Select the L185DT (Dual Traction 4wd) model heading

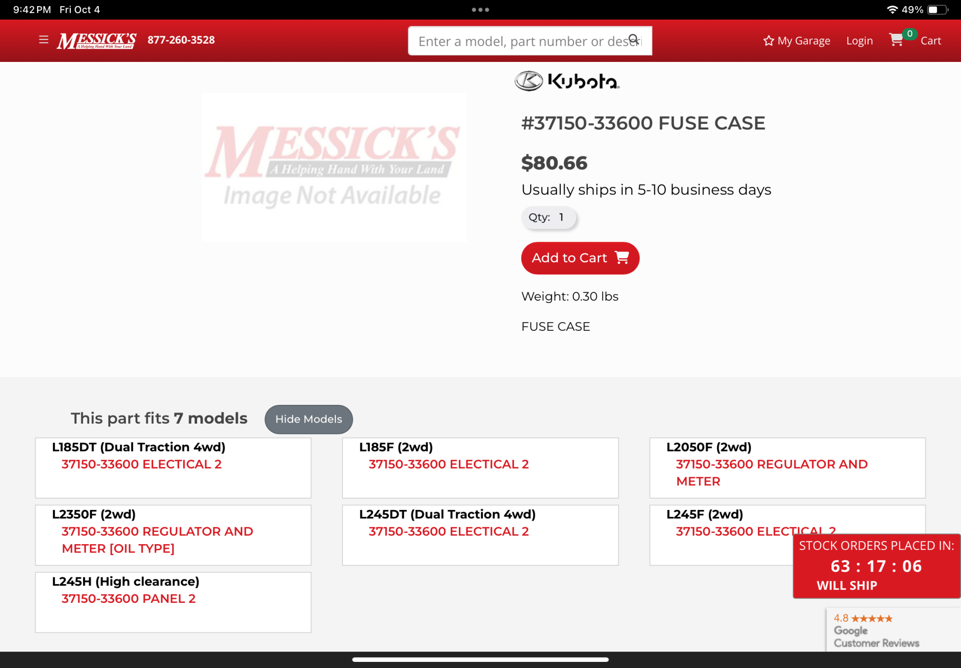click(x=139, y=447)
